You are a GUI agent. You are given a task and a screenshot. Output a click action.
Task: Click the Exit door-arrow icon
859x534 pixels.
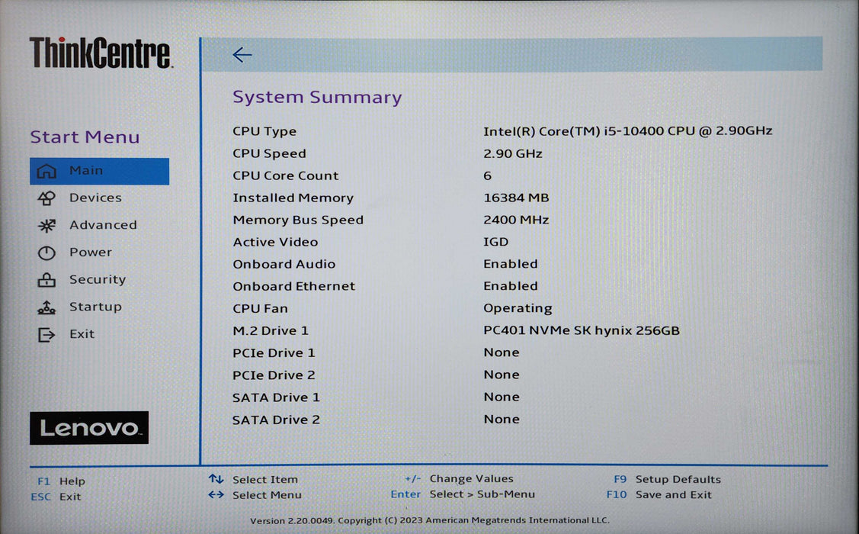click(46, 334)
